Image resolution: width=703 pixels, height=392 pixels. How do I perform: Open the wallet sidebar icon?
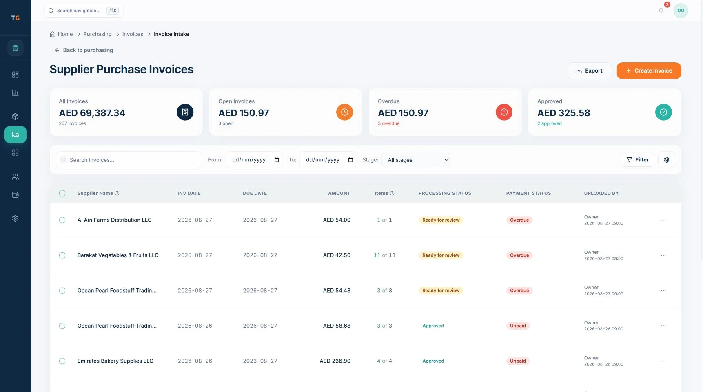pos(16,195)
